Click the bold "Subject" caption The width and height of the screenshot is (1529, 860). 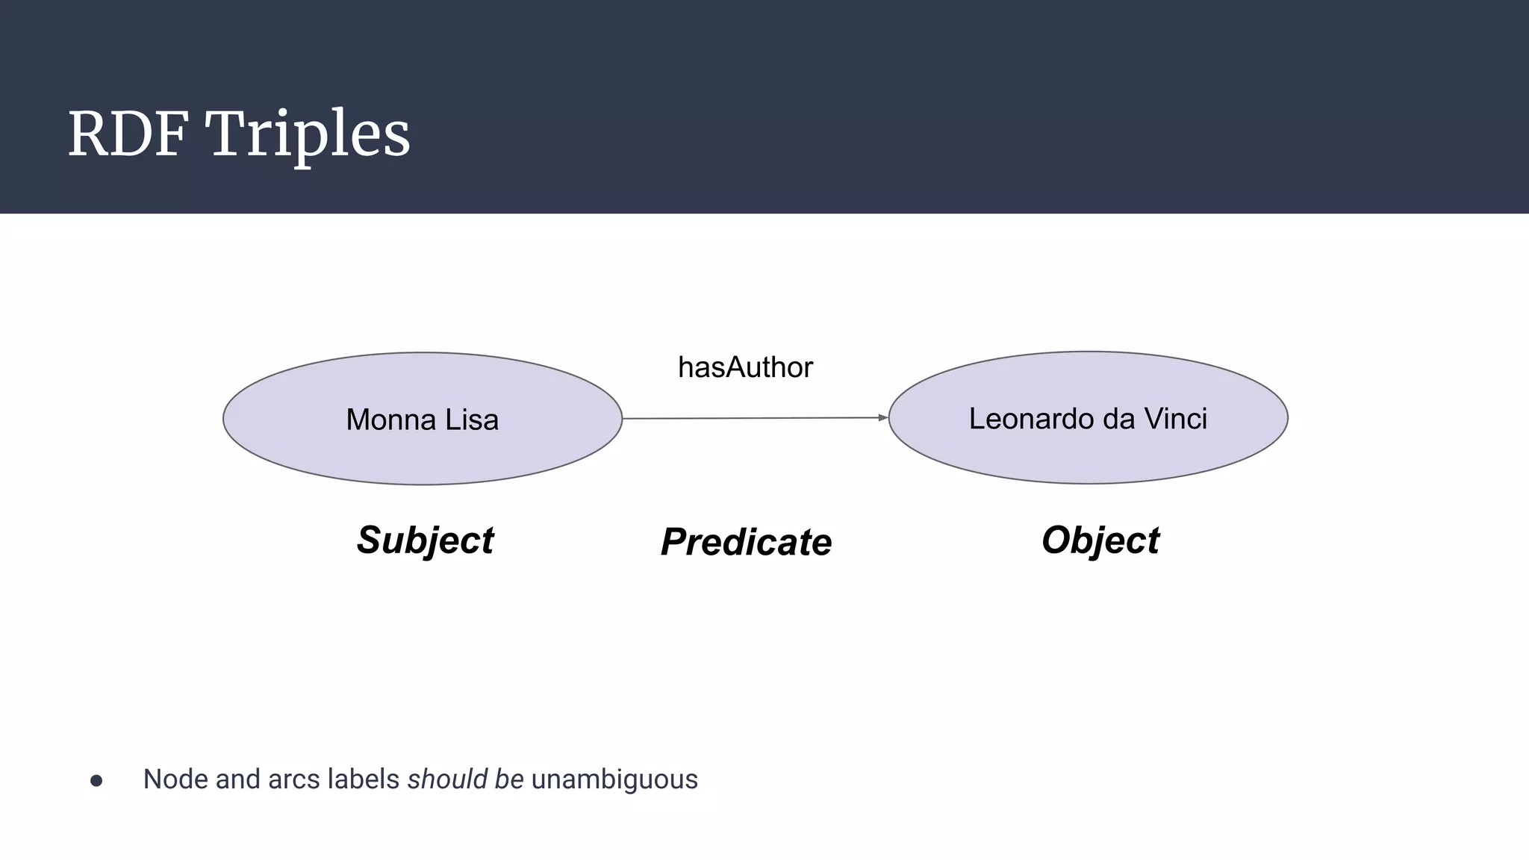(x=425, y=540)
